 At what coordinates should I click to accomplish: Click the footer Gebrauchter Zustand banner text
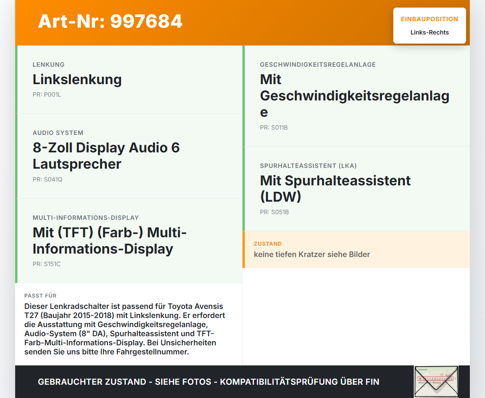coord(208,382)
